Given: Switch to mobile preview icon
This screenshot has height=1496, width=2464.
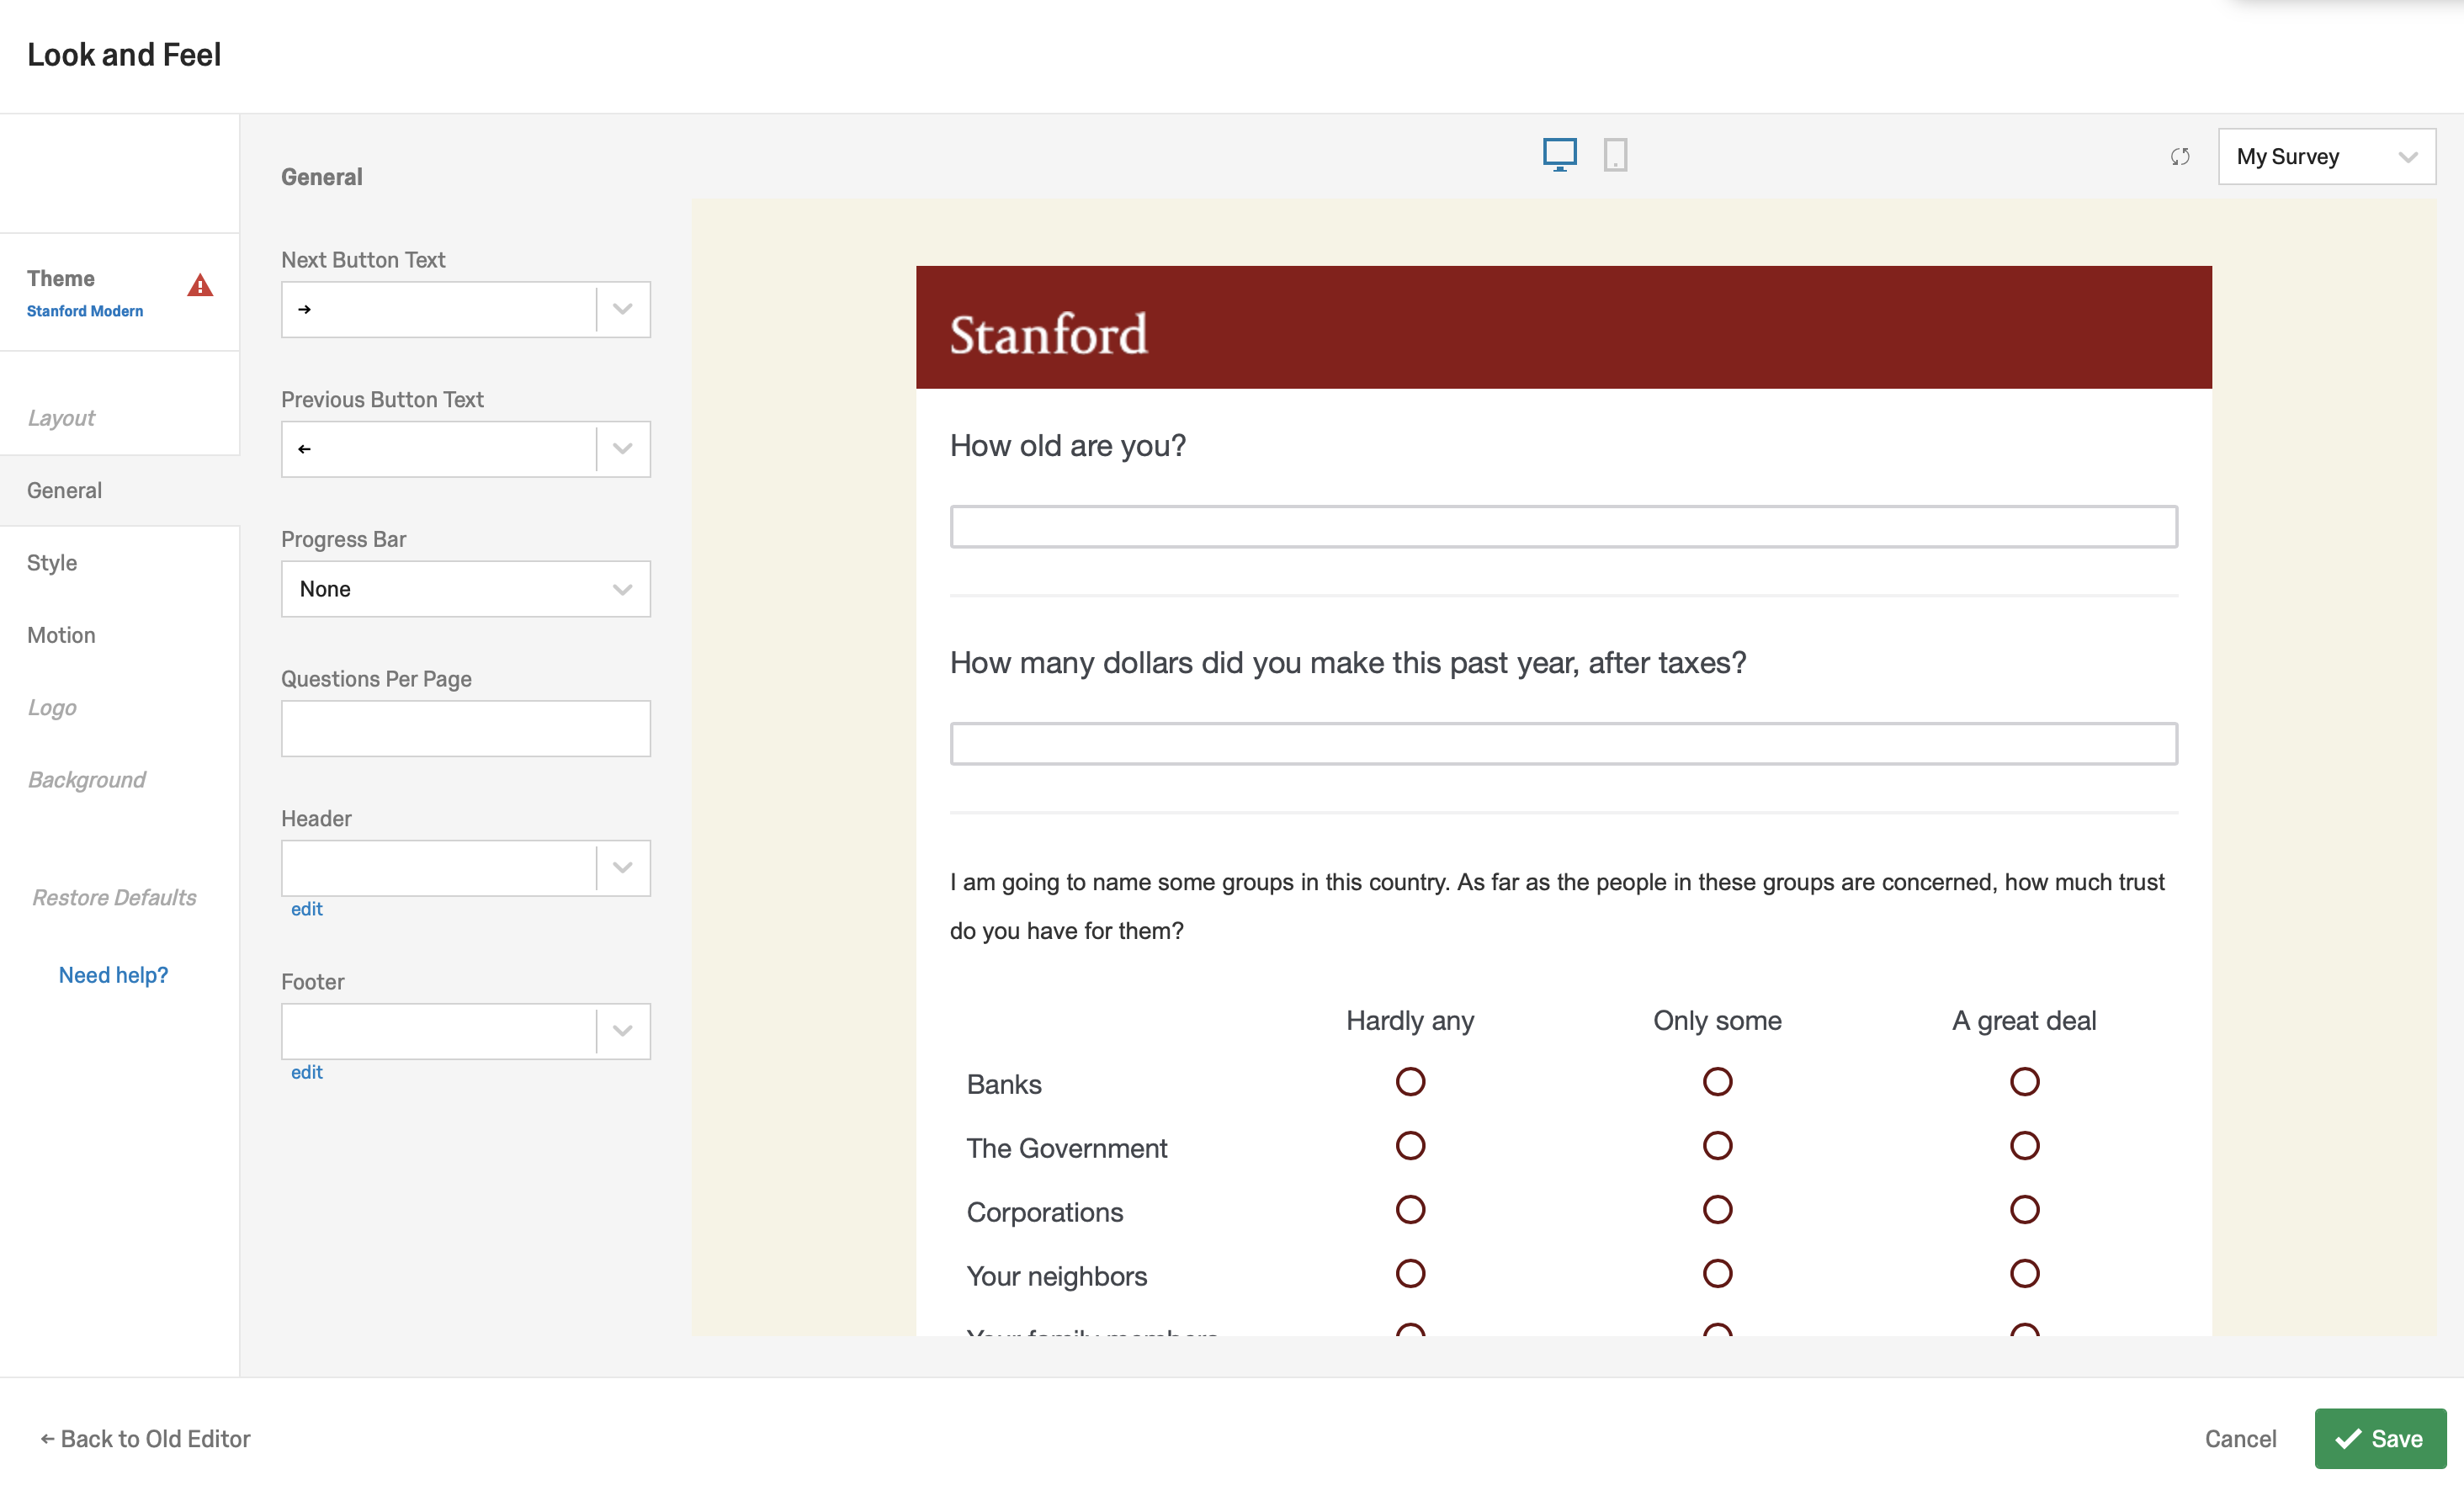Looking at the screenshot, I should [1615, 155].
